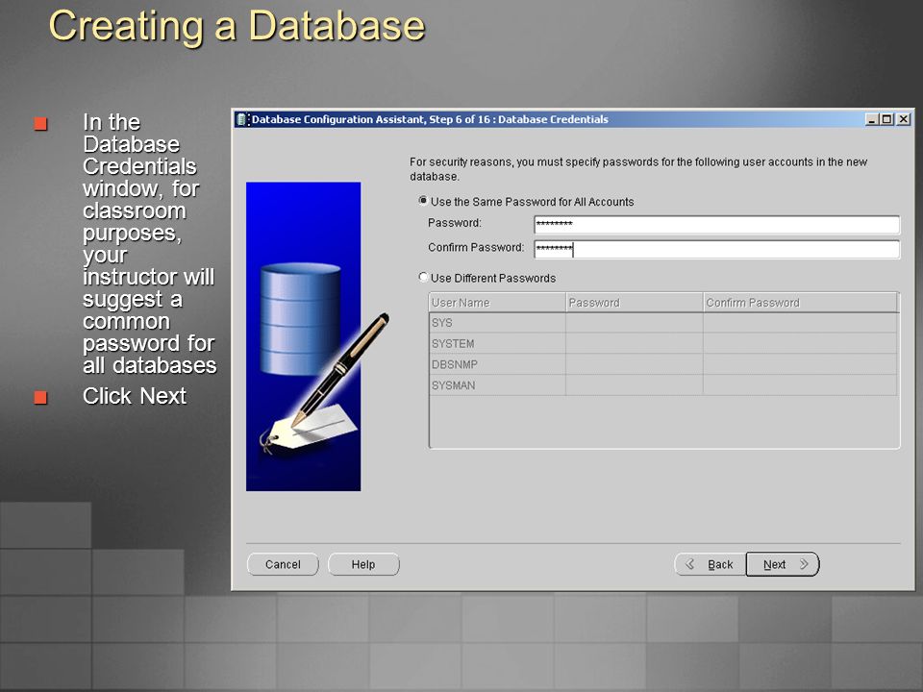Click into the Confirm Password field

click(716, 249)
